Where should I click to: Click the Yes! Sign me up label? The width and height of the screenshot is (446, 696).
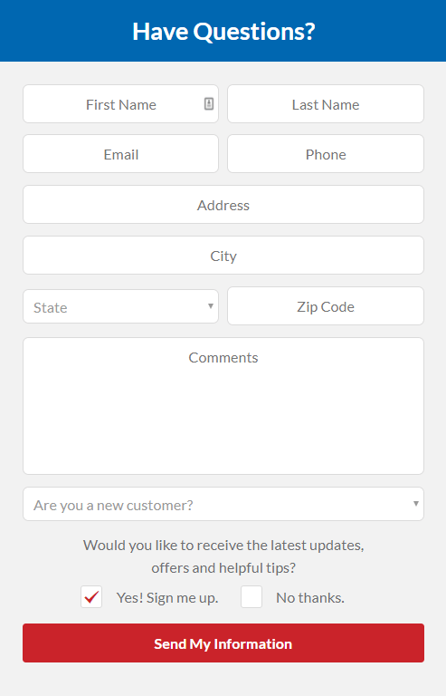(167, 598)
